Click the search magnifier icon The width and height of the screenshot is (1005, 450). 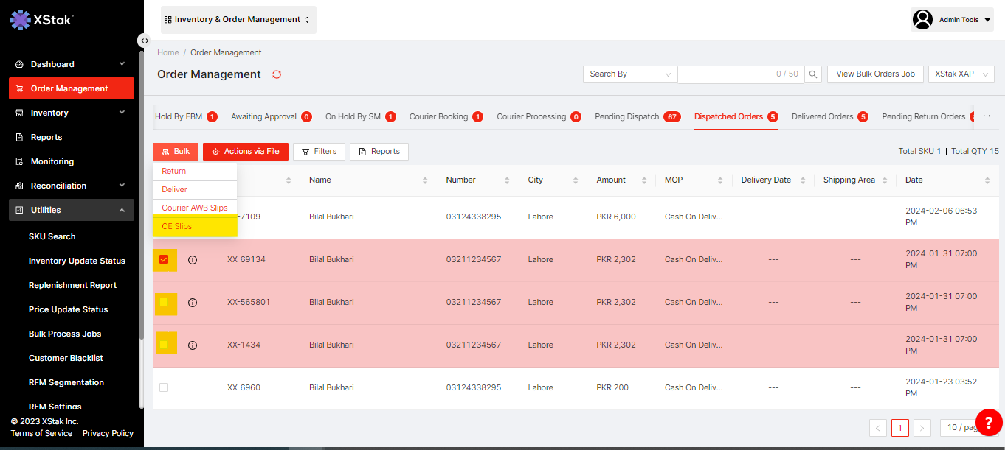pyautogui.click(x=813, y=74)
